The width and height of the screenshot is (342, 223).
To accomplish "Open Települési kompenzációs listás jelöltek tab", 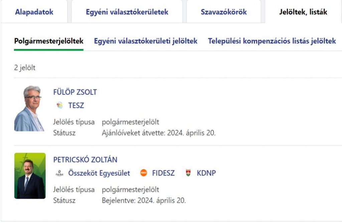I will click(271, 41).
